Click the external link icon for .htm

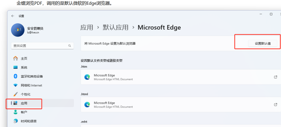pyautogui.click(x=276, y=77)
